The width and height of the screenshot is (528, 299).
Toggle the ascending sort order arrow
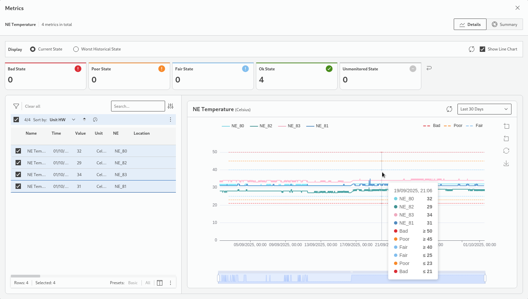84,120
